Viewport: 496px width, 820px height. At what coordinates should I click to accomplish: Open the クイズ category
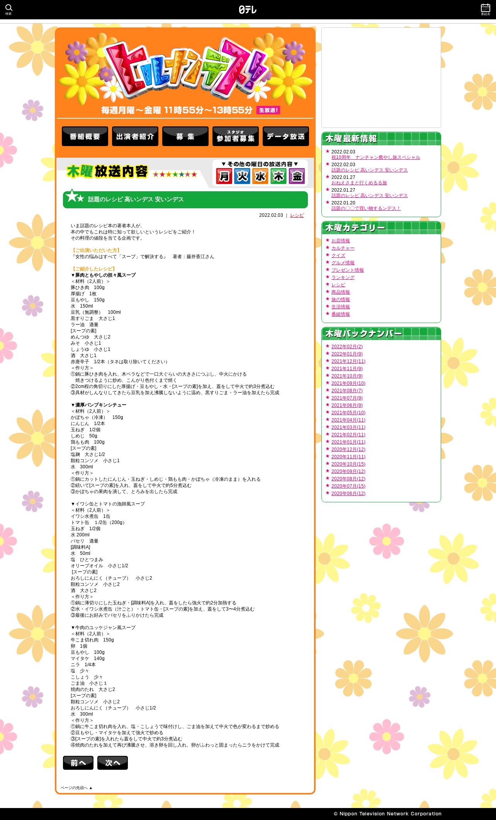coord(338,255)
